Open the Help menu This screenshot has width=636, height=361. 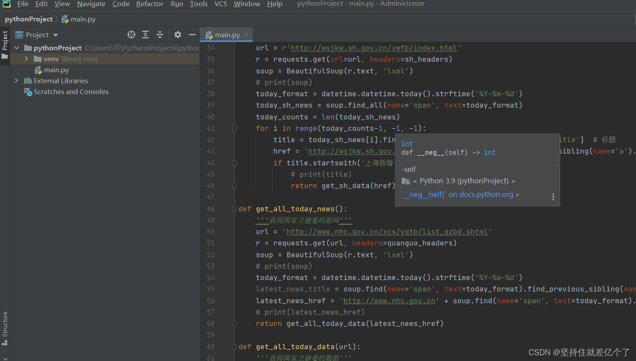point(275,4)
